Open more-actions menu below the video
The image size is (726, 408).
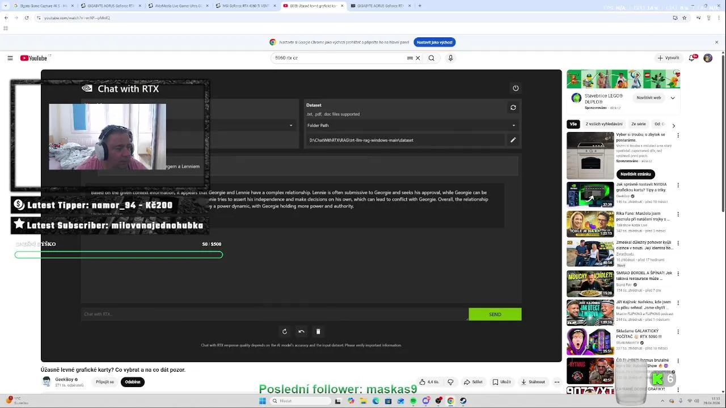point(557,382)
